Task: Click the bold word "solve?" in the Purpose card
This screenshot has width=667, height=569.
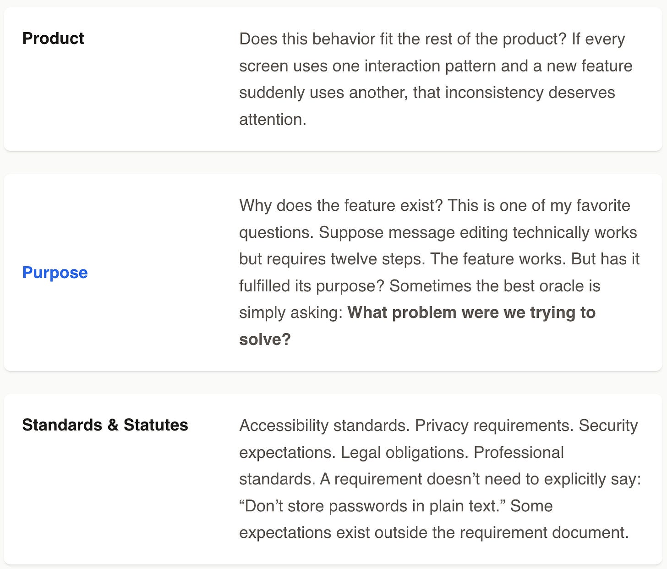Action: [265, 339]
